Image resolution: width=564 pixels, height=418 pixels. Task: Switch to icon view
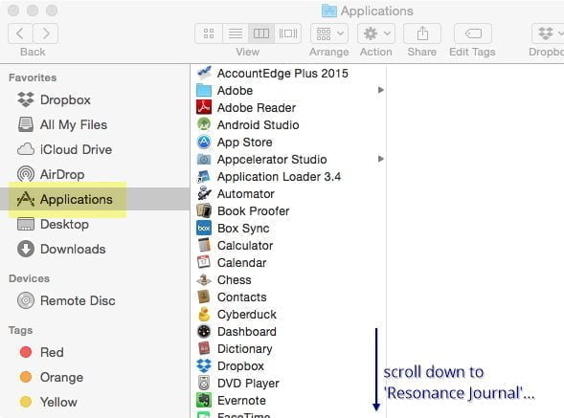pyautogui.click(x=209, y=33)
